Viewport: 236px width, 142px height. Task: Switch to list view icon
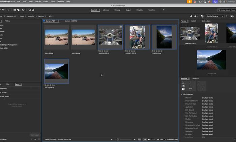coord(153,140)
